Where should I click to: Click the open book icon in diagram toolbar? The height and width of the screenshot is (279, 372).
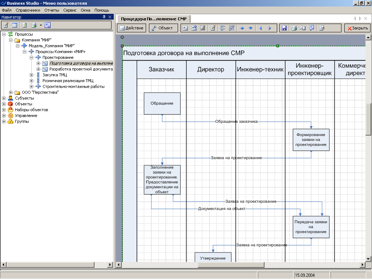point(303,28)
